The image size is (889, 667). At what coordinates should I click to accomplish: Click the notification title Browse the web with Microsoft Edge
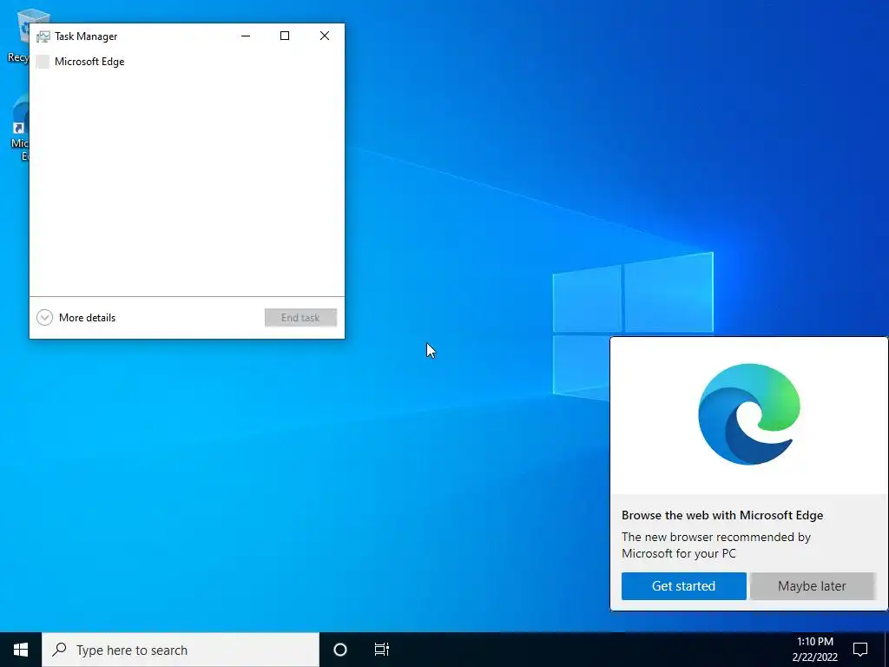(x=722, y=515)
